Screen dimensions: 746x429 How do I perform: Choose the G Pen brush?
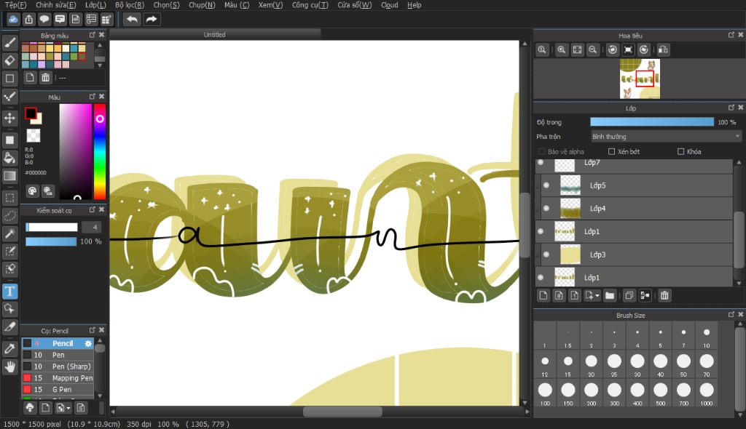click(x=58, y=389)
